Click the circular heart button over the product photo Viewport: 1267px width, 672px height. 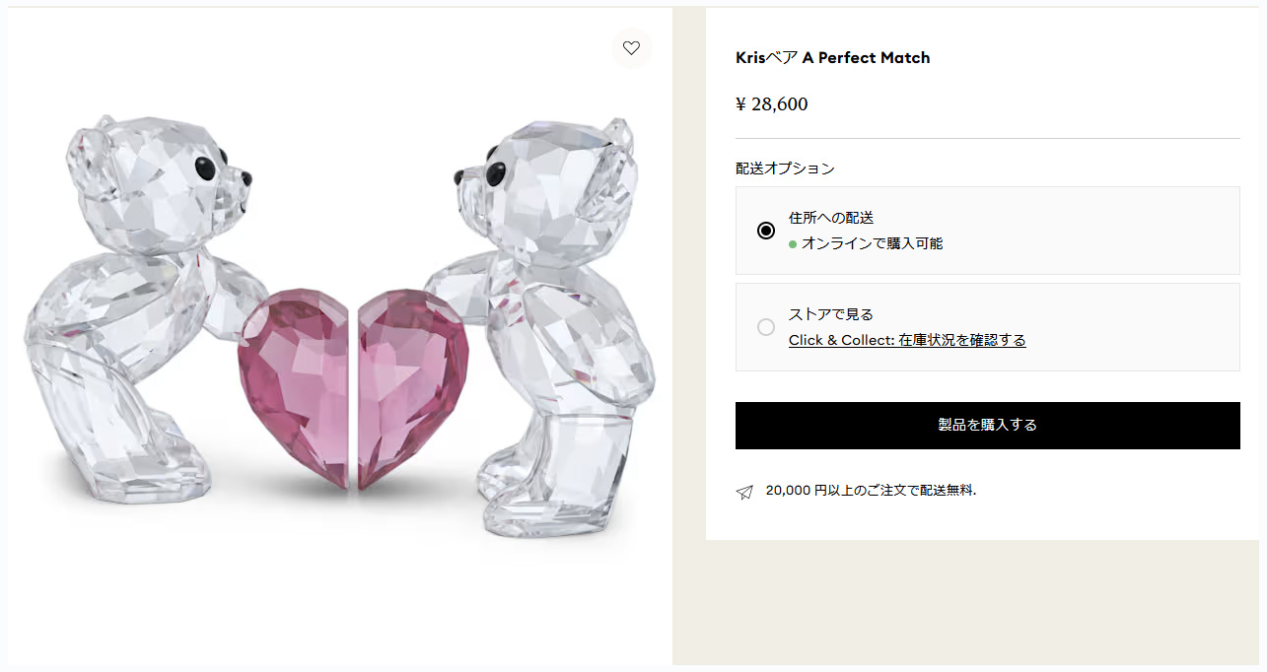(631, 48)
